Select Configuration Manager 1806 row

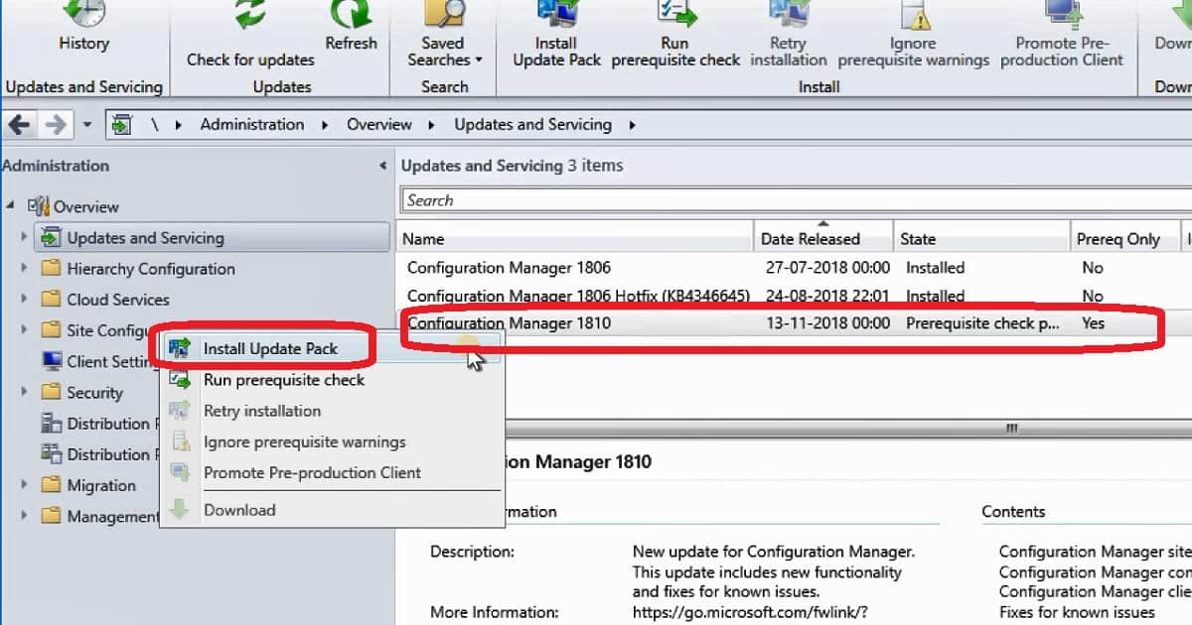coord(795,268)
